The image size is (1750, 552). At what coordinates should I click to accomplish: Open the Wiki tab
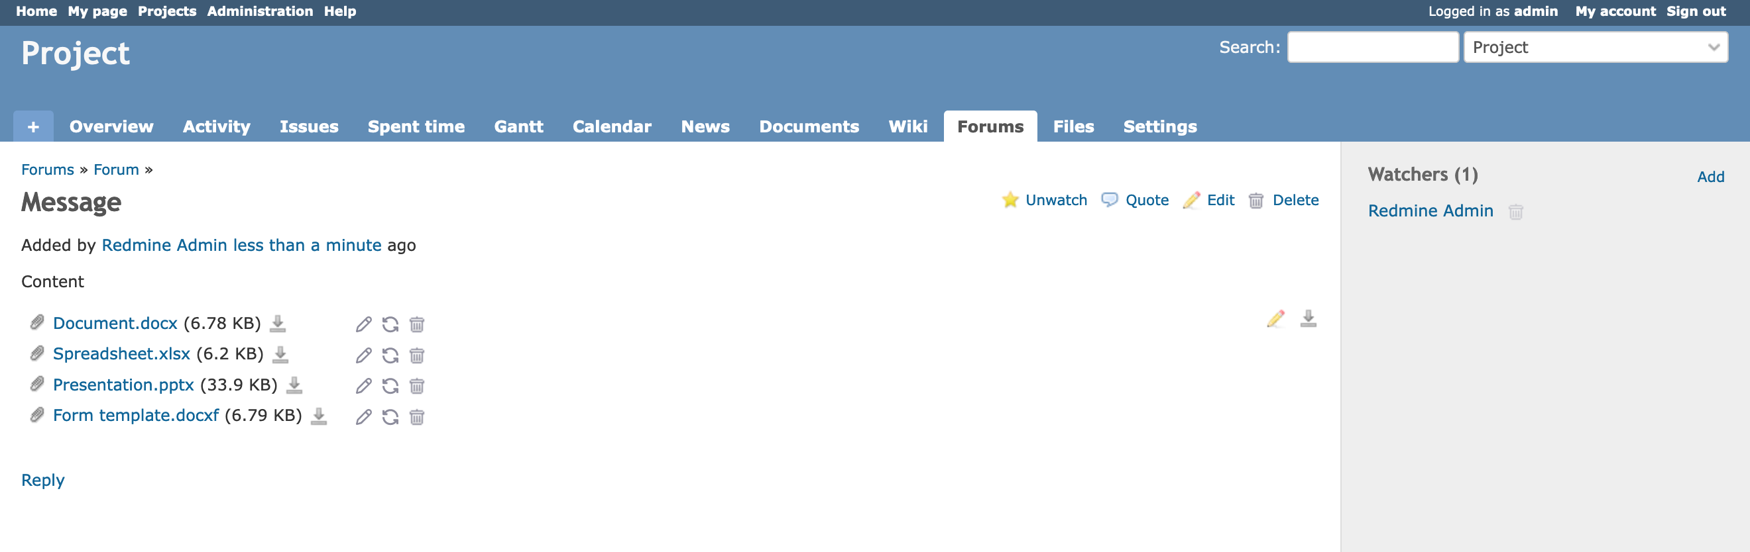coord(908,126)
